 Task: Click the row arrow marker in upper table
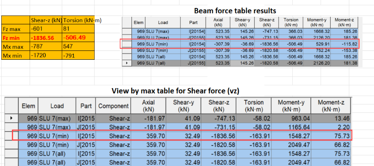pos(127,63)
